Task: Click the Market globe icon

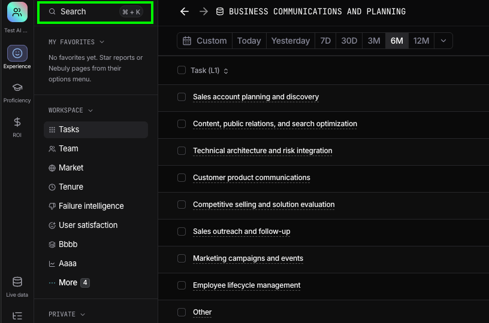Action: [x=52, y=168]
